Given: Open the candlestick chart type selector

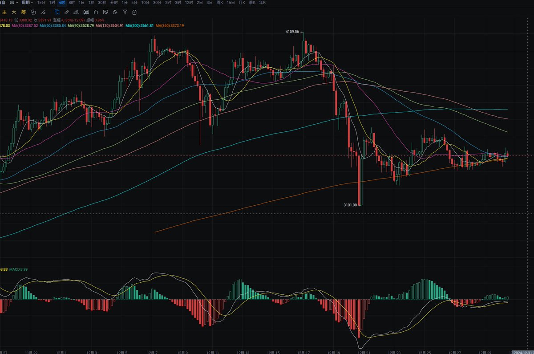Looking at the screenshot, I should click(13, 3).
